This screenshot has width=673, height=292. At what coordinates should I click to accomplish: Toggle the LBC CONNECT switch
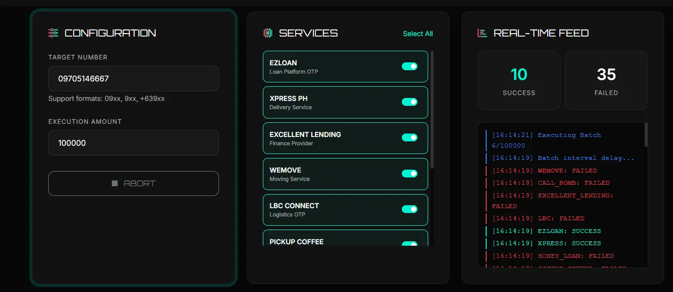click(410, 209)
